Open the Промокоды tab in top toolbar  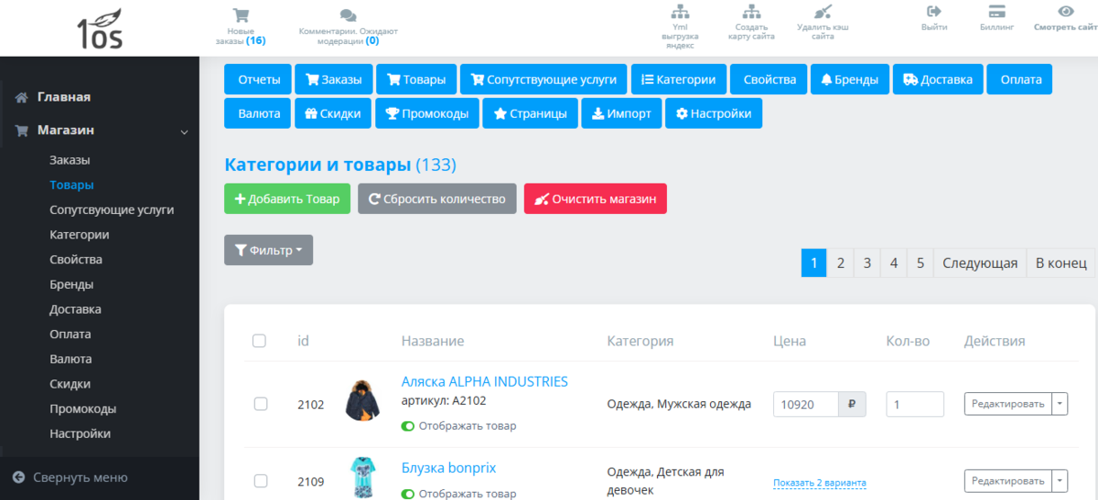coord(428,113)
